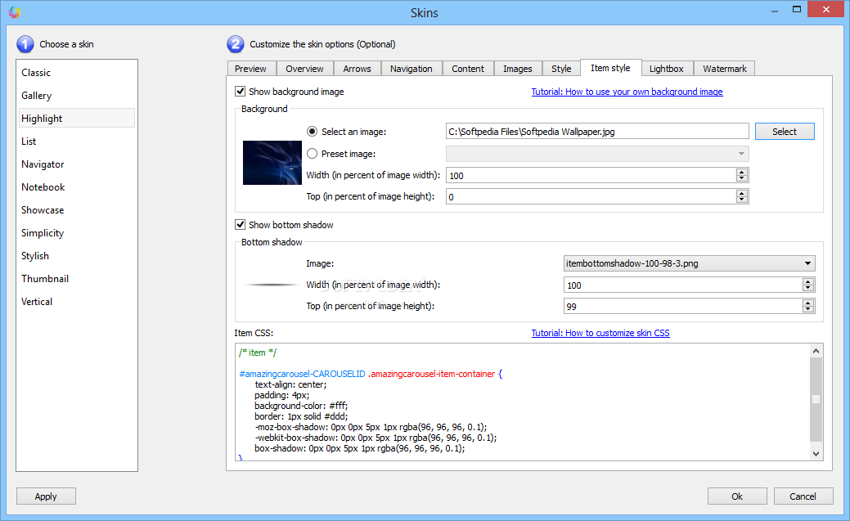Screen dimensions: 850x521
Task: Select the Classic skin
Action: 76,73
